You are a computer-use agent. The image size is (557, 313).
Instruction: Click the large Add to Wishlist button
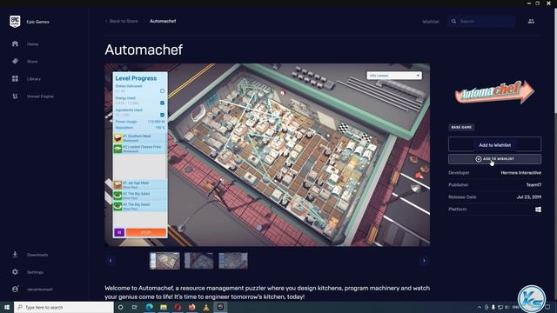494,145
